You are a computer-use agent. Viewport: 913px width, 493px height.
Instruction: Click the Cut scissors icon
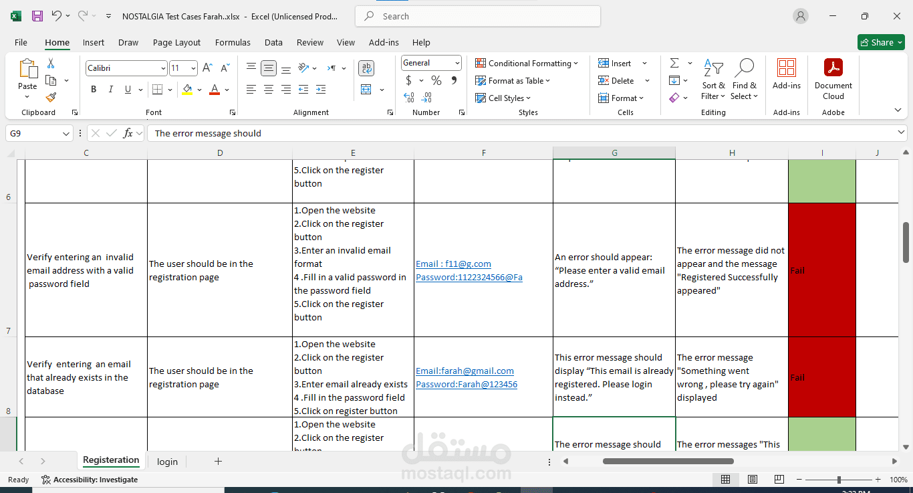51,64
